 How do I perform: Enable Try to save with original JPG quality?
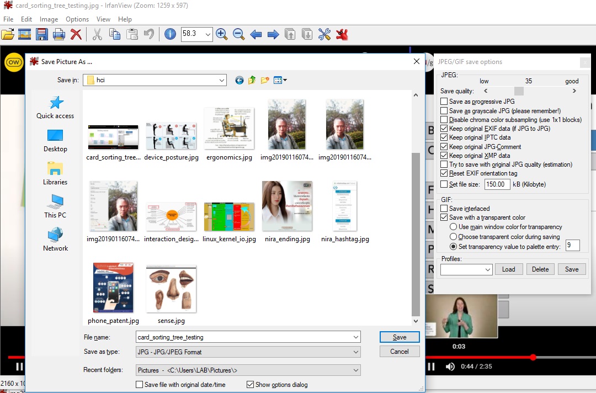click(x=444, y=164)
